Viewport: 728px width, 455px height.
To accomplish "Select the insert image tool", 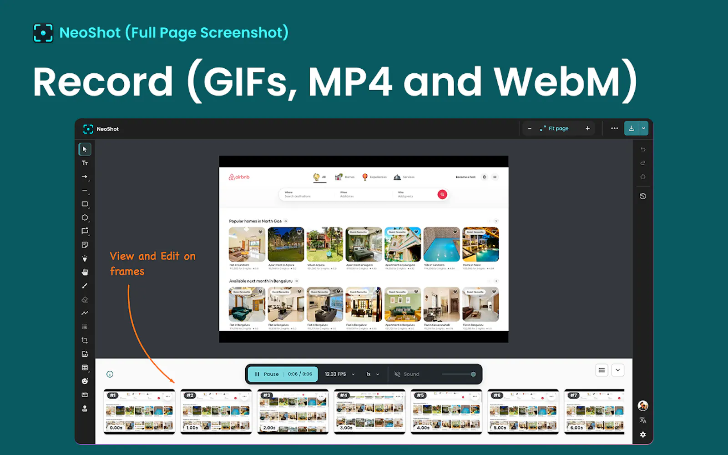I will click(x=85, y=354).
